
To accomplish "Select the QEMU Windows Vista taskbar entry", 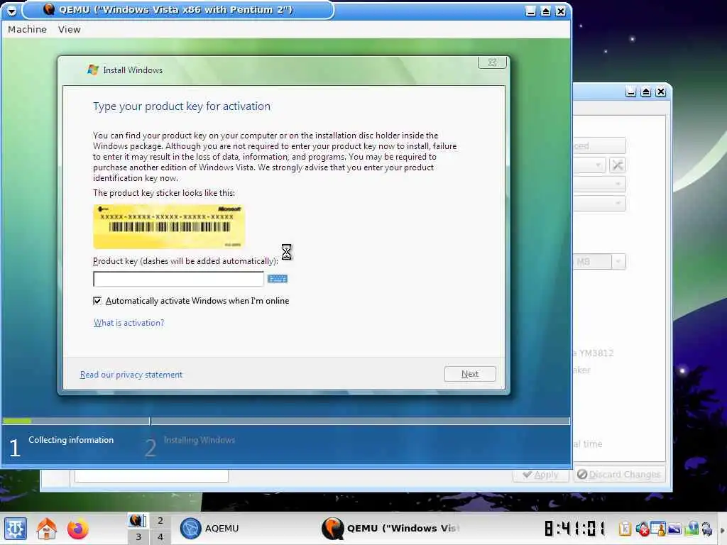I will click(392, 528).
